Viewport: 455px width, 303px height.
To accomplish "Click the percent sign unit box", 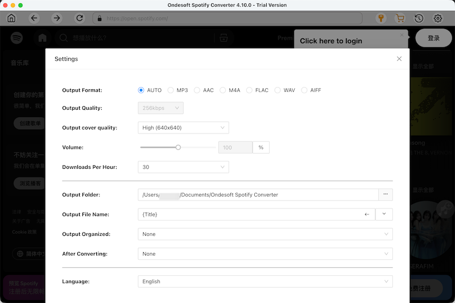I will (261, 147).
